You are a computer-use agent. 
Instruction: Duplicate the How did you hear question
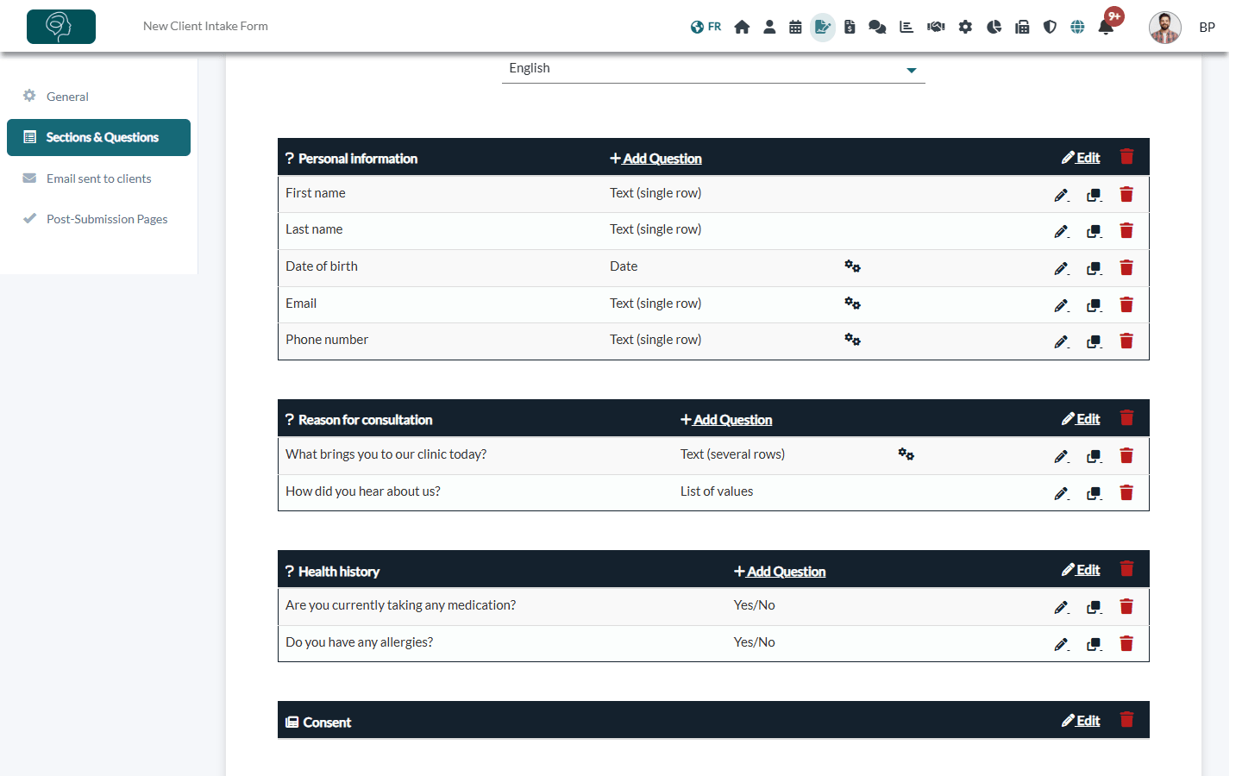click(x=1095, y=494)
